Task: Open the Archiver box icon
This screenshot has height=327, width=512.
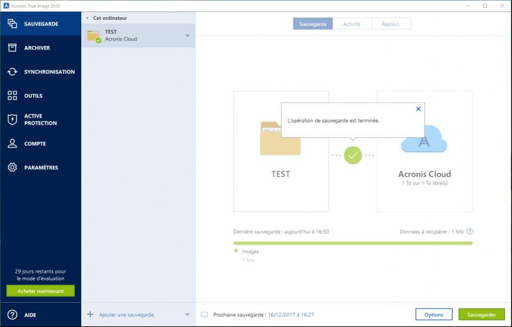Action: pyautogui.click(x=12, y=48)
